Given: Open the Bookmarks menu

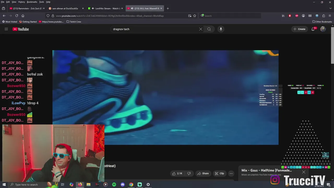Looking at the screenshot, I should 32,2.
